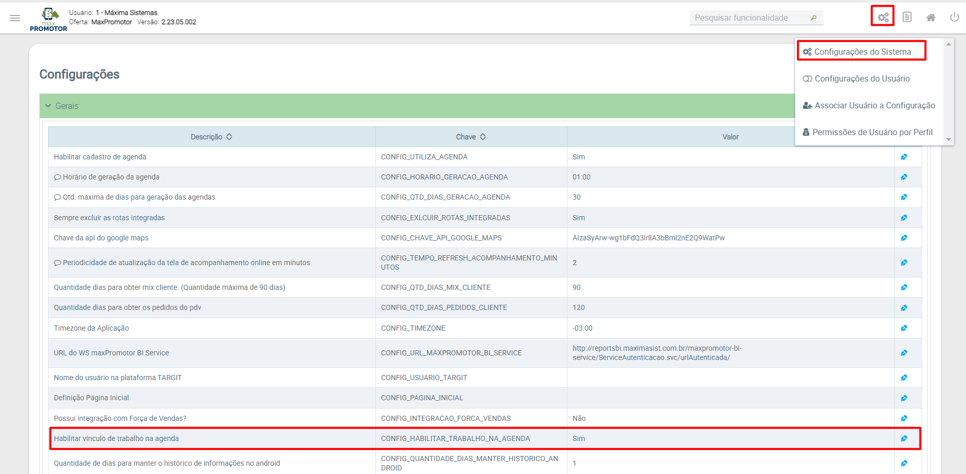Focus the Pesquisar funcionalidade search field
Screen dimensions: 966x474
pos(749,18)
